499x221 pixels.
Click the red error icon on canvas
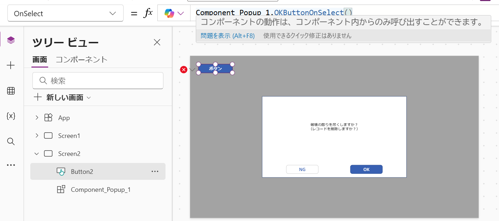click(183, 70)
